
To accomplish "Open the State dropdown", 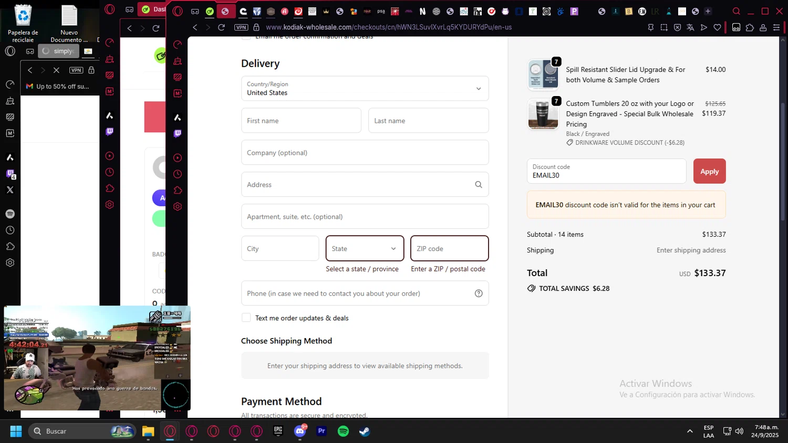I will tap(365, 248).
